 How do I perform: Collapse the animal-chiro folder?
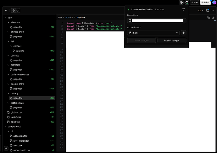point(15,32)
